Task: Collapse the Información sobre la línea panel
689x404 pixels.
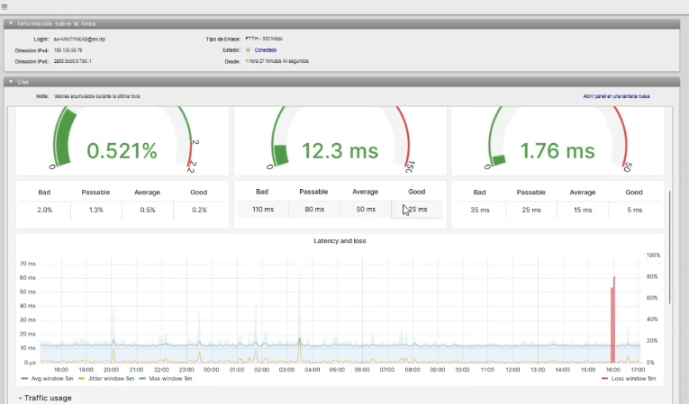Action: [11, 23]
